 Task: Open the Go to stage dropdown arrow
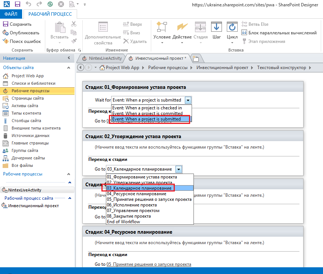click(179, 169)
